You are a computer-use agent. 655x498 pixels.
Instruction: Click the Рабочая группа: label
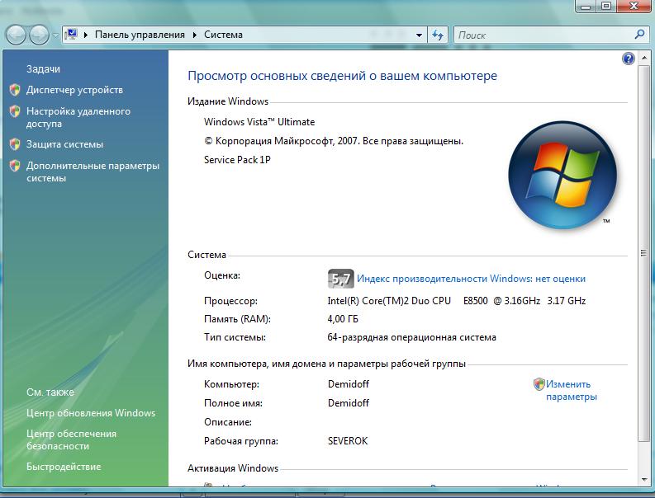point(241,441)
